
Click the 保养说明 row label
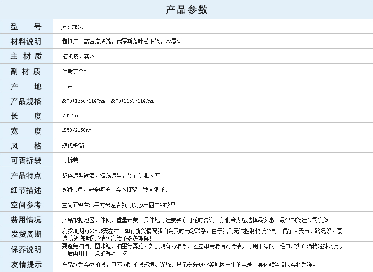click(x=26, y=249)
